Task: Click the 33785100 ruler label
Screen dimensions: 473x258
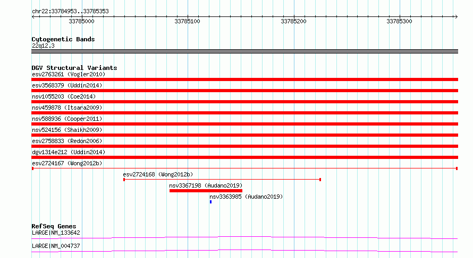Action: [x=187, y=21]
